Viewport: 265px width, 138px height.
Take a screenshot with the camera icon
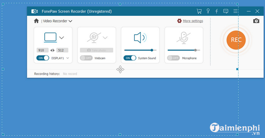tap(256, 21)
